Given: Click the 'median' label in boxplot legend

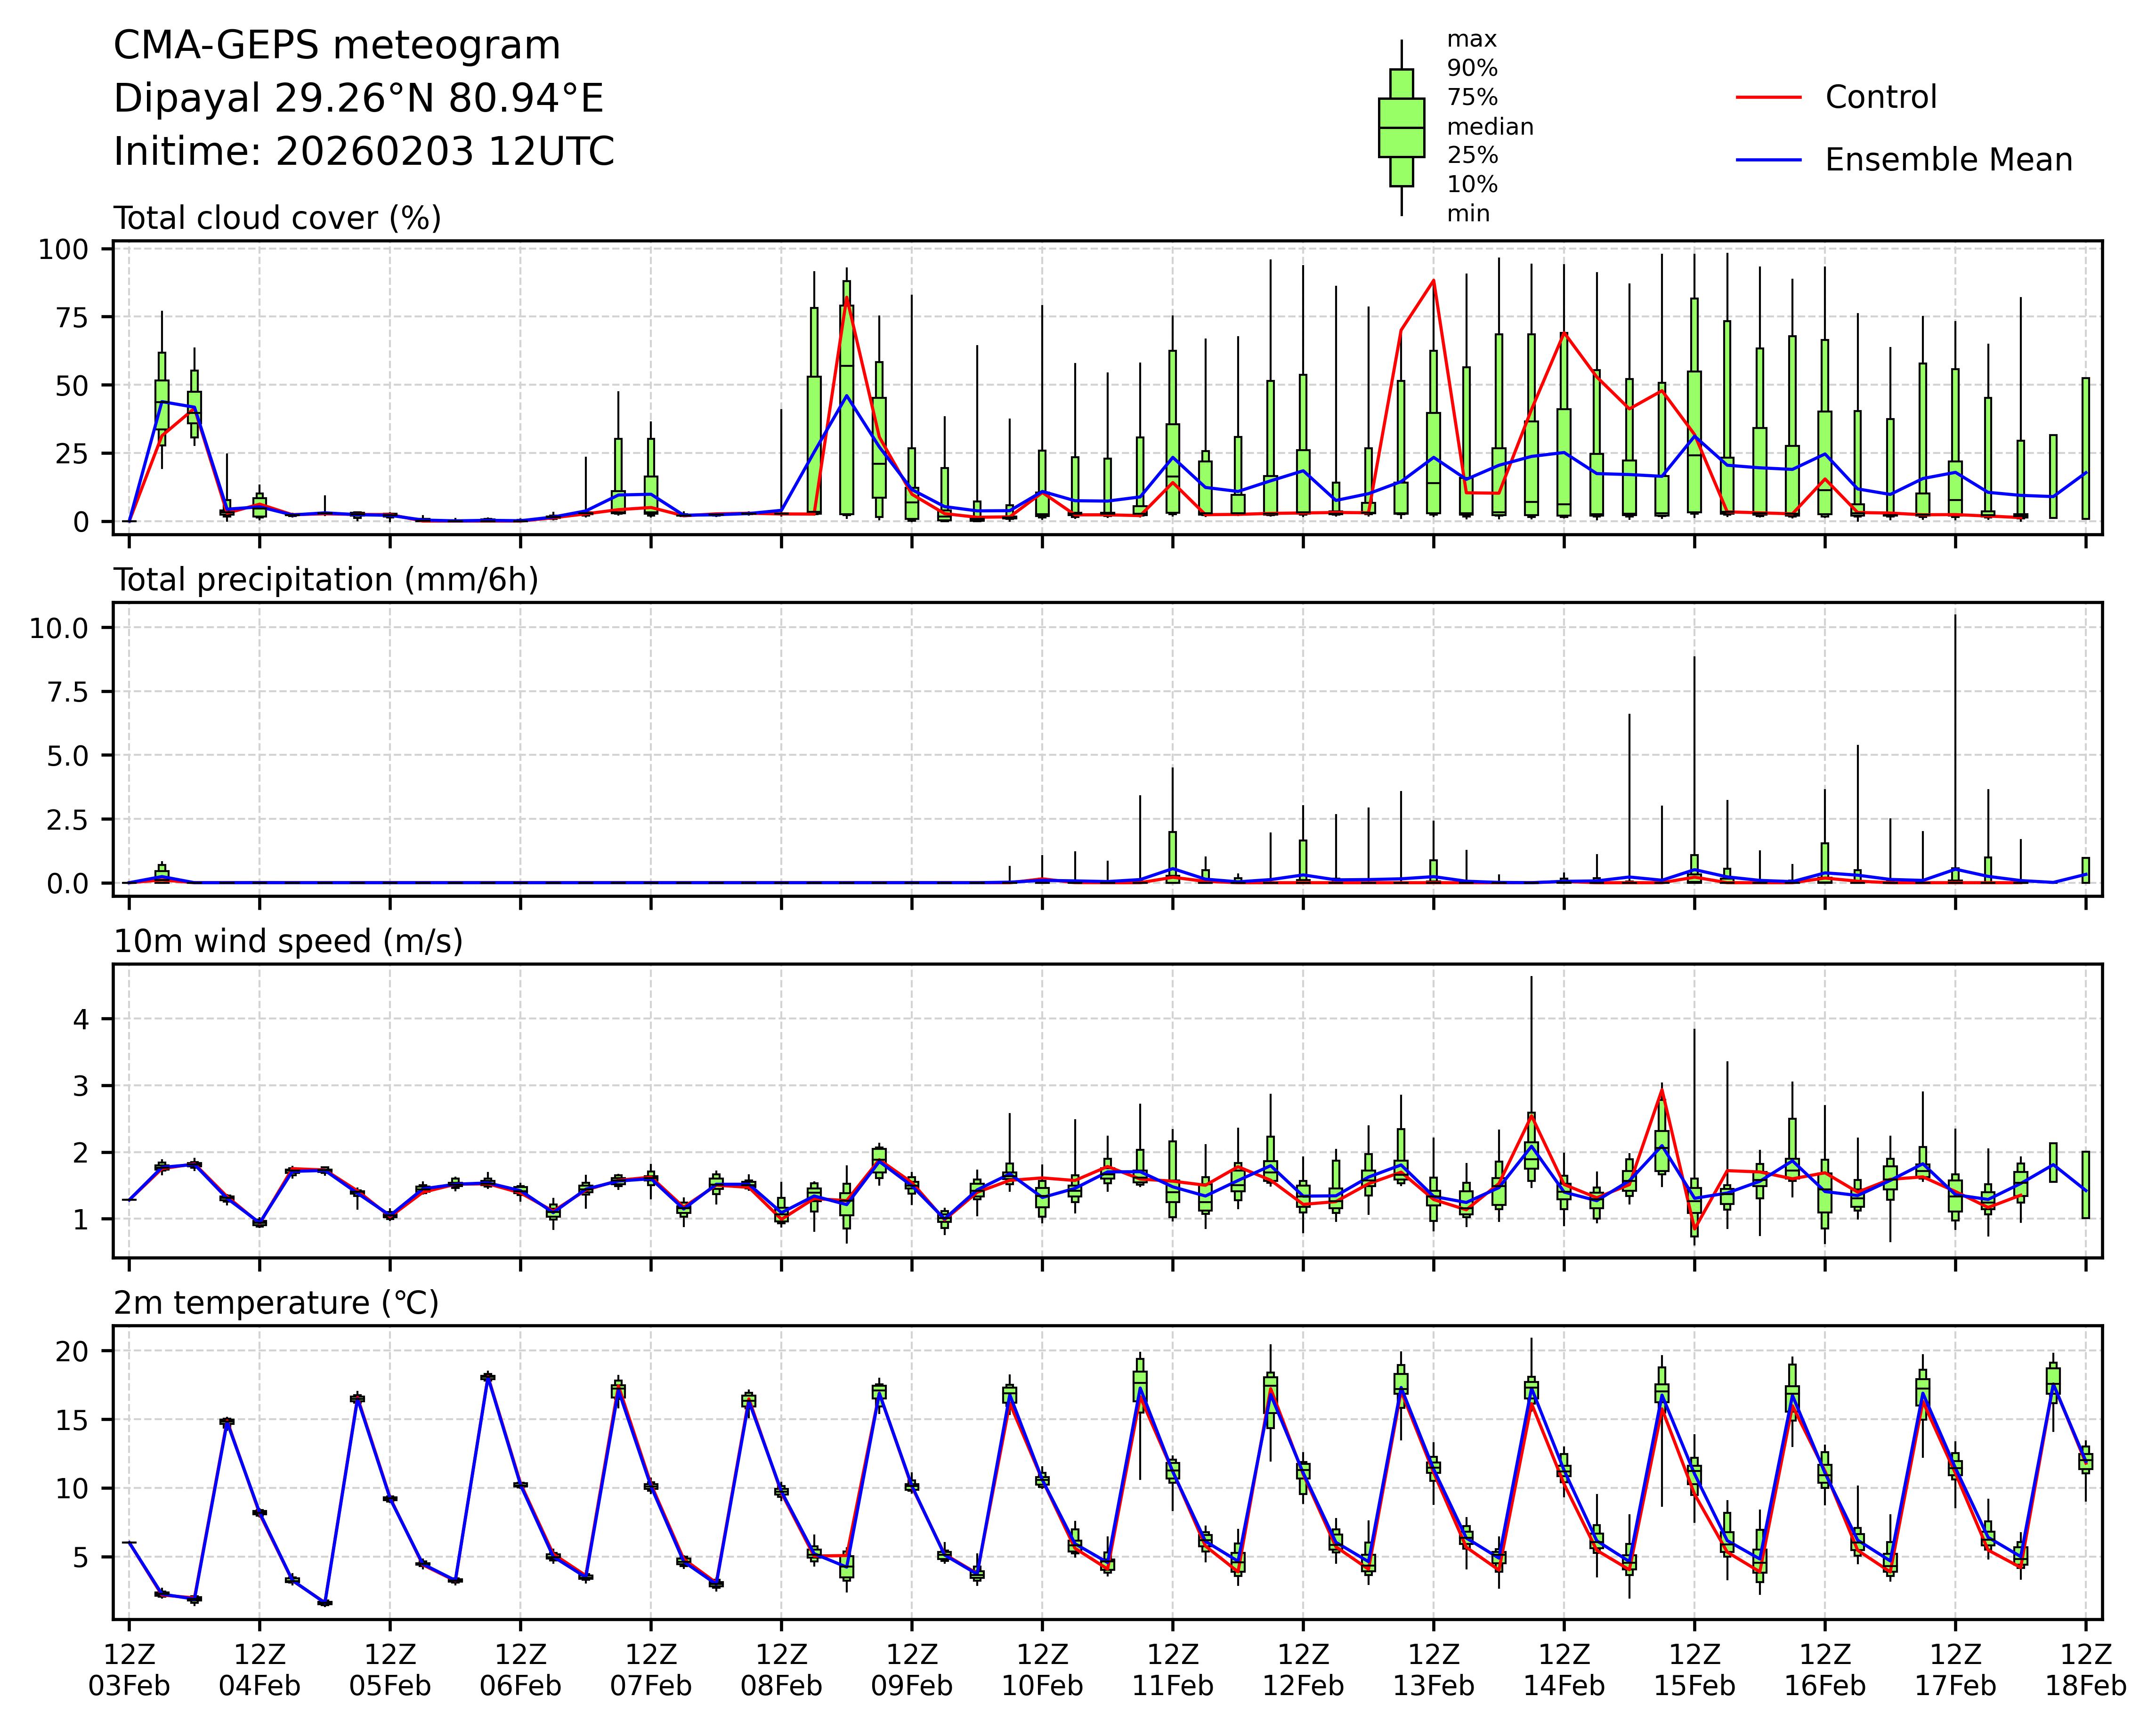Looking at the screenshot, I should pyautogui.click(x=1490, y=127).
